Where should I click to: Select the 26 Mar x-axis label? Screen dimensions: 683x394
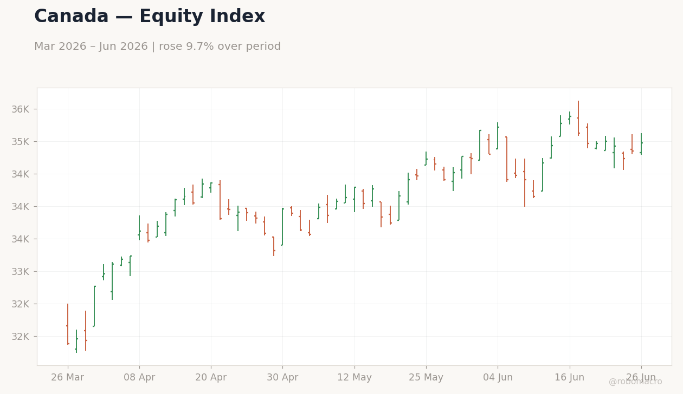click(68, 378)
